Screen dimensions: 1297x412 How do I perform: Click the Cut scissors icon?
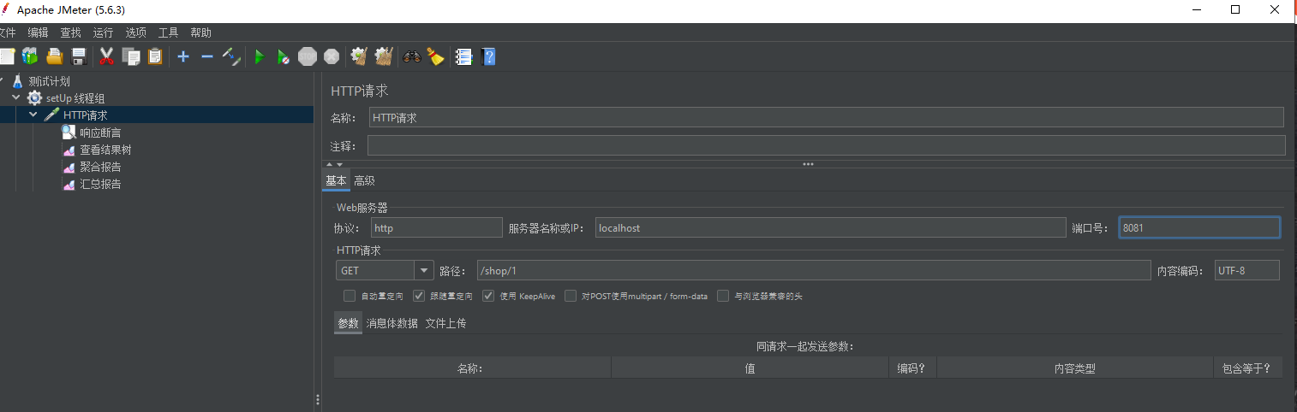click(x=107, y=56)
